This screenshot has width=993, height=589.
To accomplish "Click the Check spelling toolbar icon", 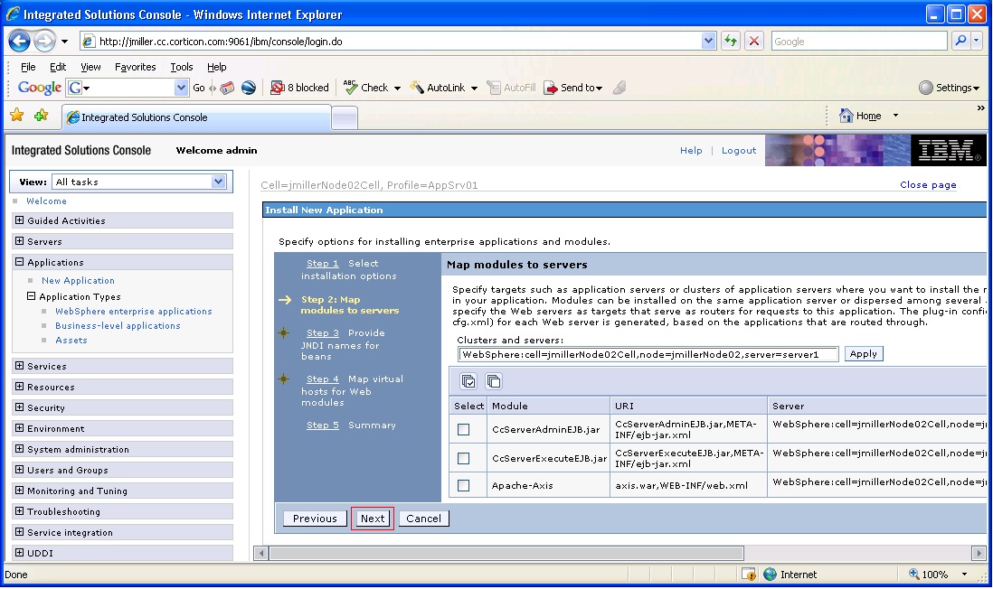I will click(350, 88).
